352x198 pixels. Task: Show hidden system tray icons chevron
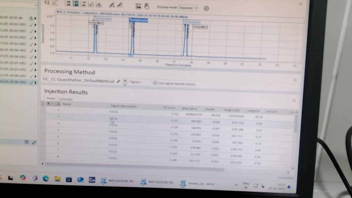tap(236, 185)
